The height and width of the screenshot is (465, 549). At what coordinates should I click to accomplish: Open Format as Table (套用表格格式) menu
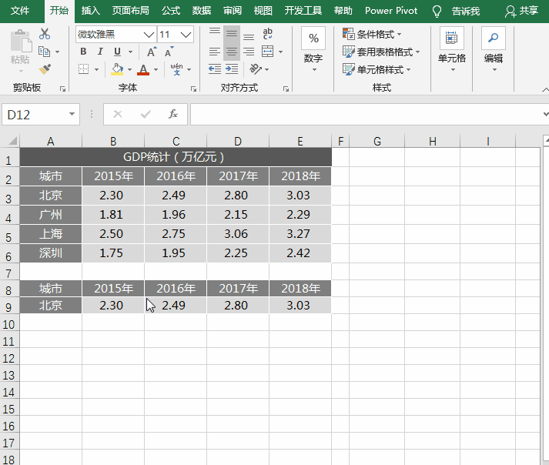tap(381, 52)
